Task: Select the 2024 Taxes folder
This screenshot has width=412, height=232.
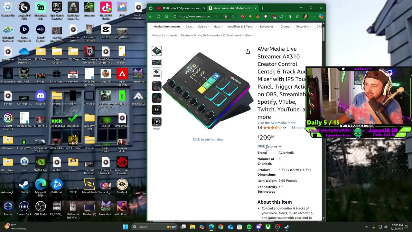Action: point(41,54)
